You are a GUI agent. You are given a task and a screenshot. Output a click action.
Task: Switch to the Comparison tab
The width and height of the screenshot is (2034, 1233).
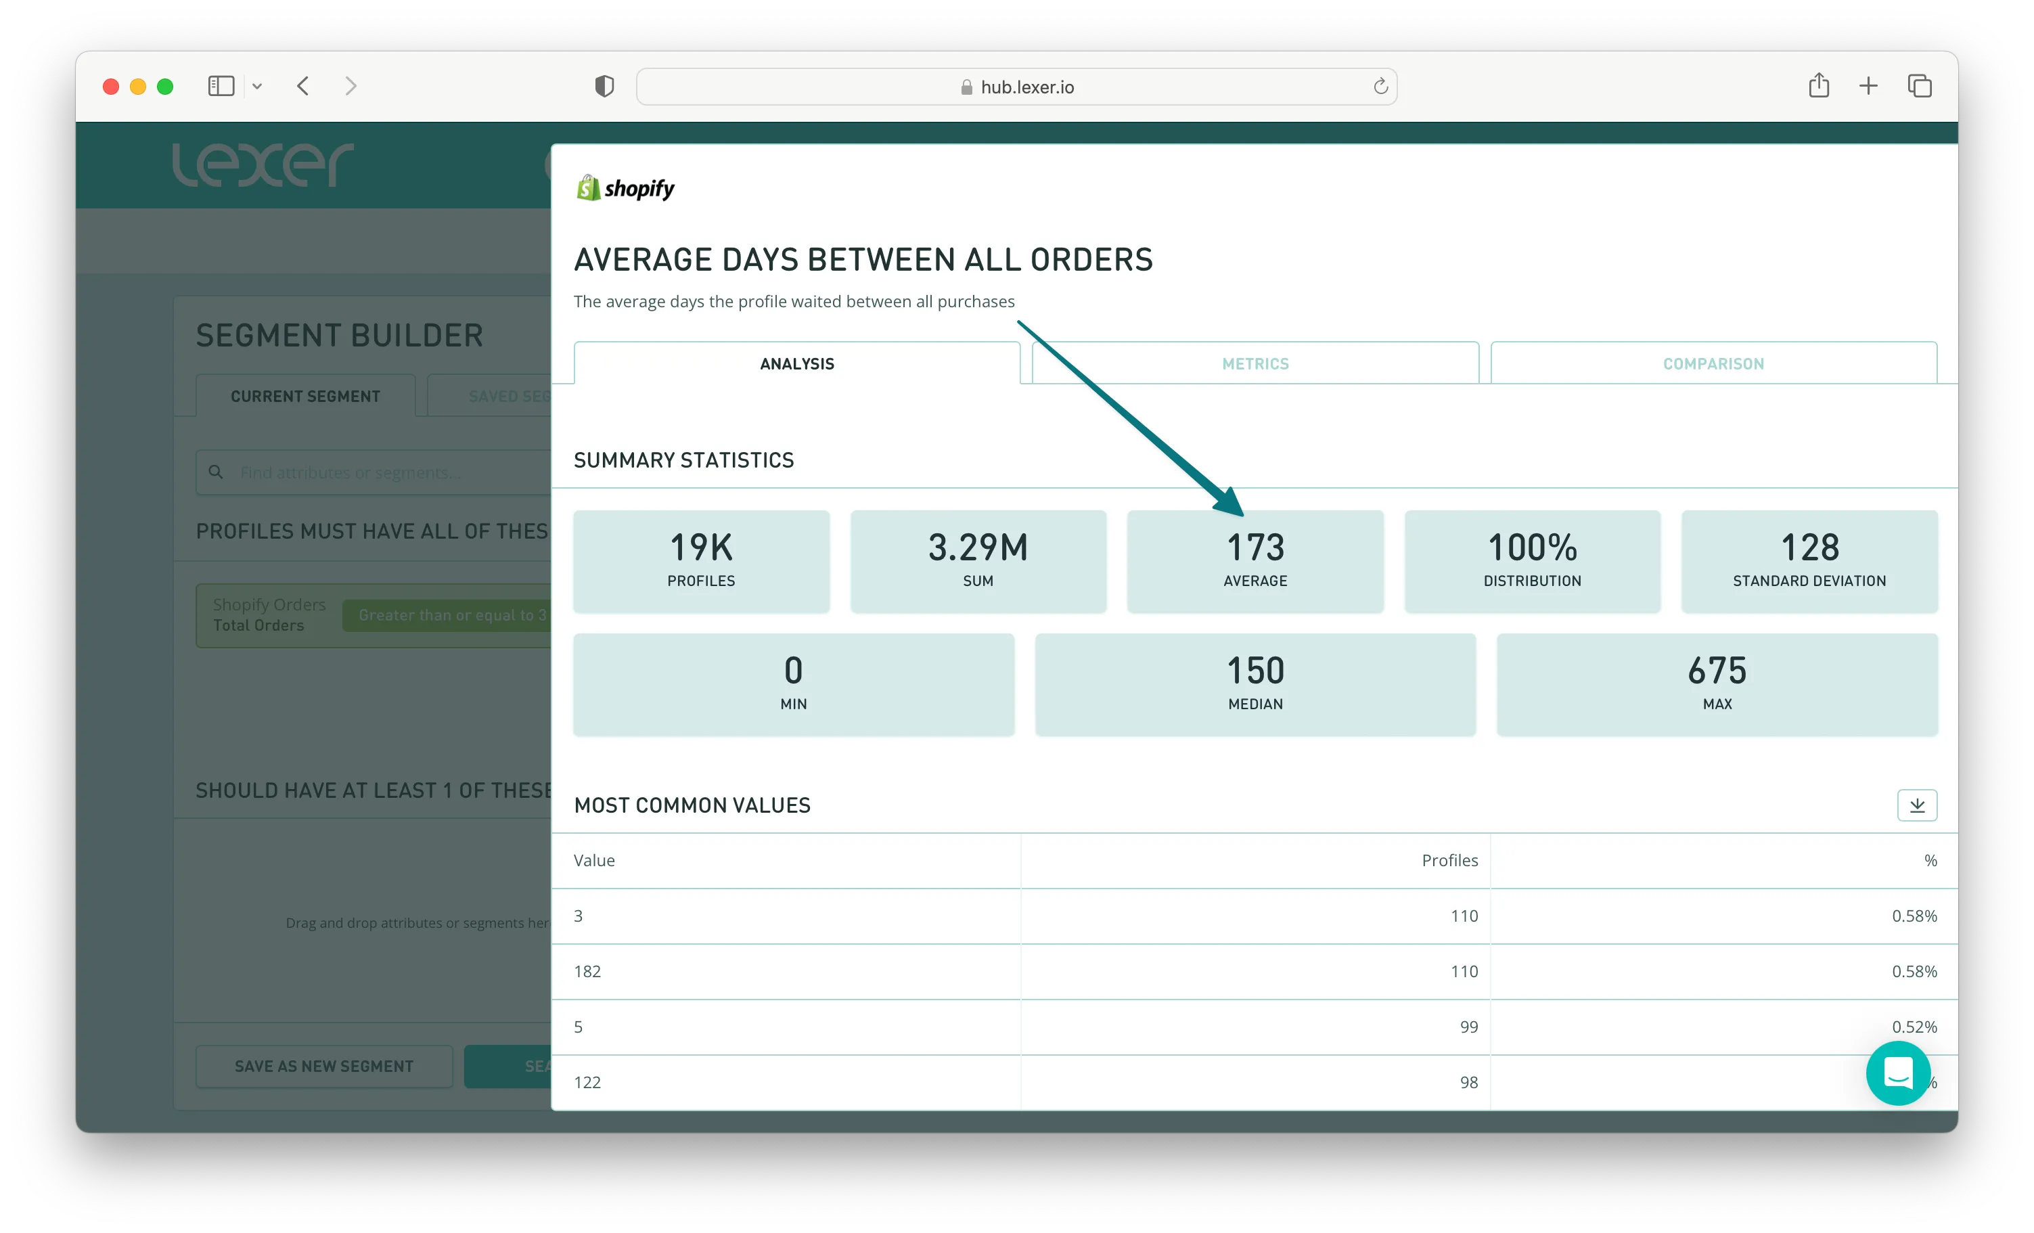pyautogui.click(x=1713, y=363)
